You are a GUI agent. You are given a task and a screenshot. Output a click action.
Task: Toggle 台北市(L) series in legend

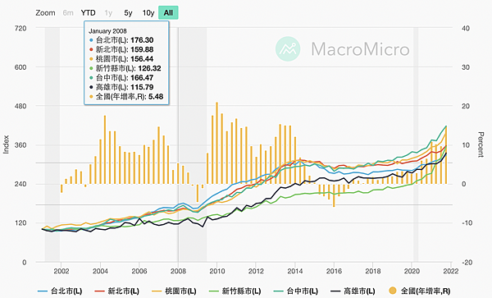point(60,291)
